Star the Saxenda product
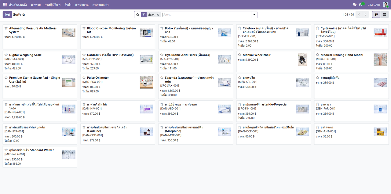Screen dimensions: 391x194 [x=162, y=78]
